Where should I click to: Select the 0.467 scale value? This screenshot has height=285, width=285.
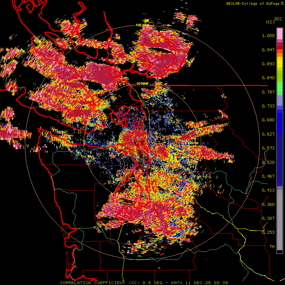268,176
